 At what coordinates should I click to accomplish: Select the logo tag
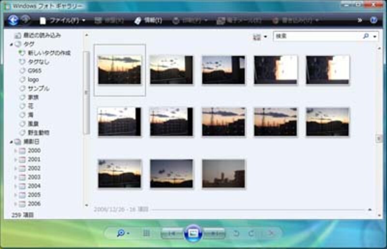pyautogui.click(x=29, y=80)
